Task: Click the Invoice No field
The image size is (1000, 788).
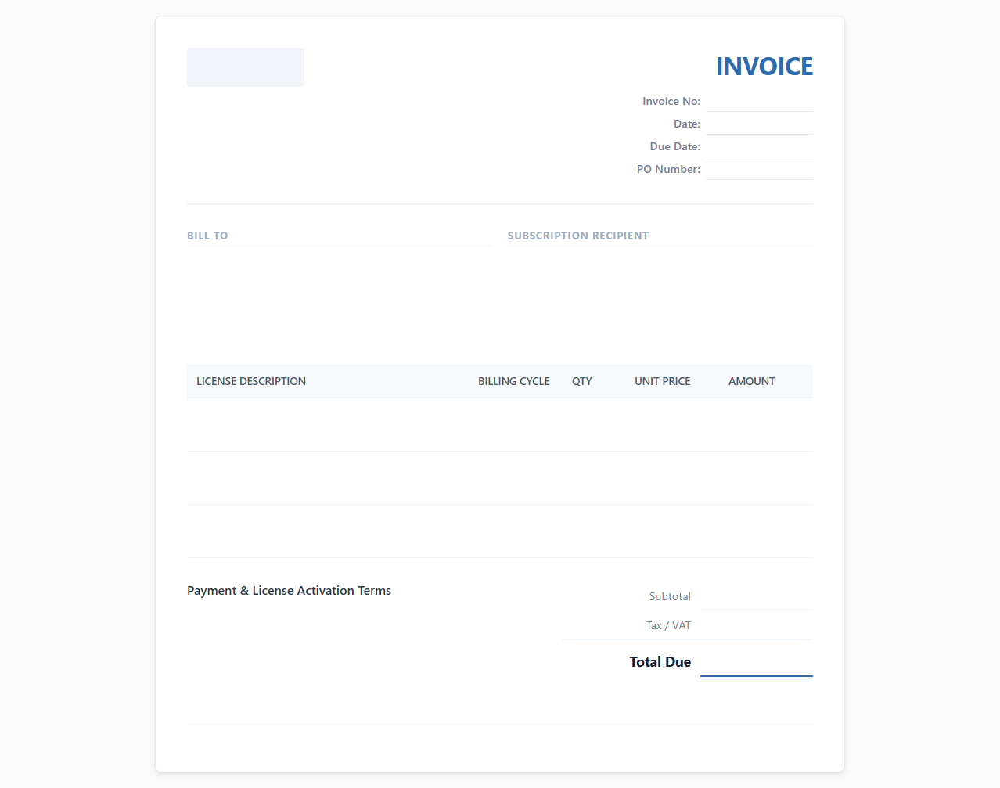Action: [760, 102]
